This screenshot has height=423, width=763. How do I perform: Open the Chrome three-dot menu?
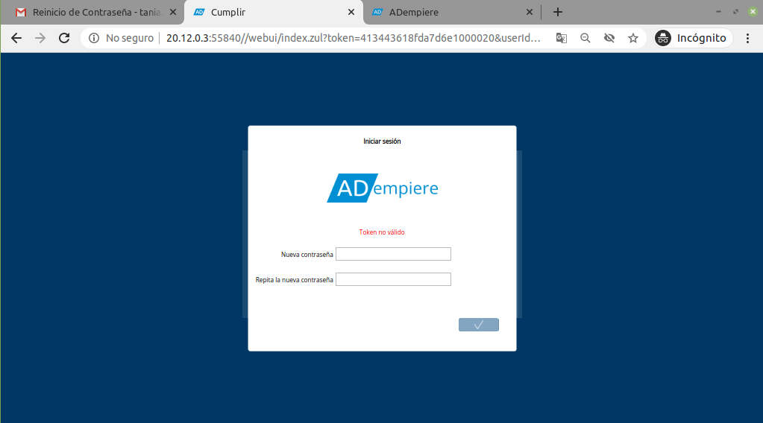coord(748,38)
